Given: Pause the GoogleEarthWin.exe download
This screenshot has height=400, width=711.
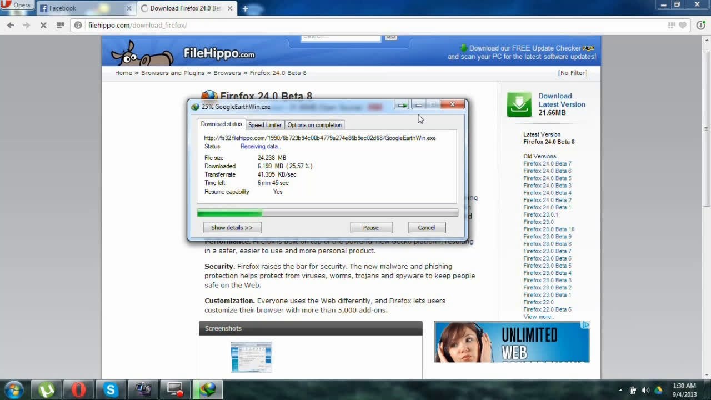Looking at the screenshot, I should tap(371, 228).
